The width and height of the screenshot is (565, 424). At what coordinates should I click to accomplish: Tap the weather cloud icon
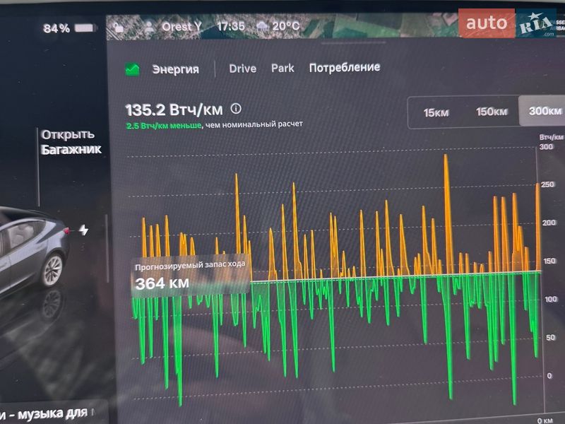coord(262,27)
